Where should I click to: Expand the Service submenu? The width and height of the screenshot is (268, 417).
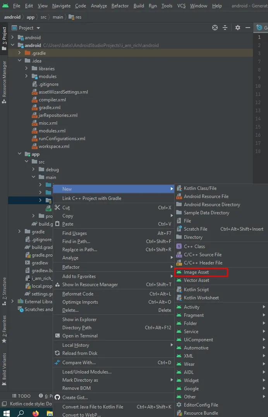tap(221, 331)
